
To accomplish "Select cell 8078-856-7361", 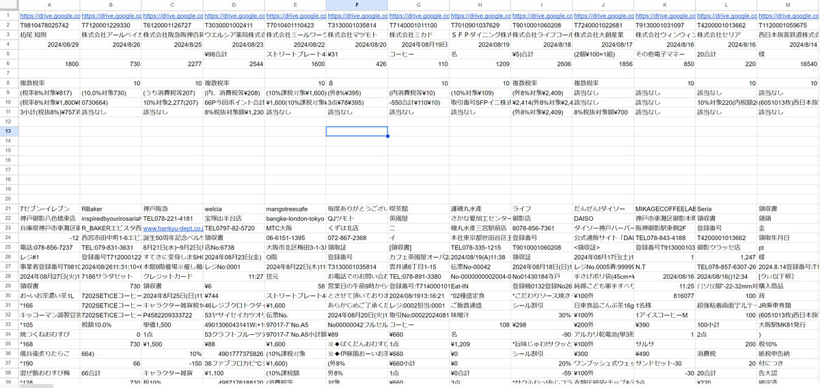I will 541,227.
